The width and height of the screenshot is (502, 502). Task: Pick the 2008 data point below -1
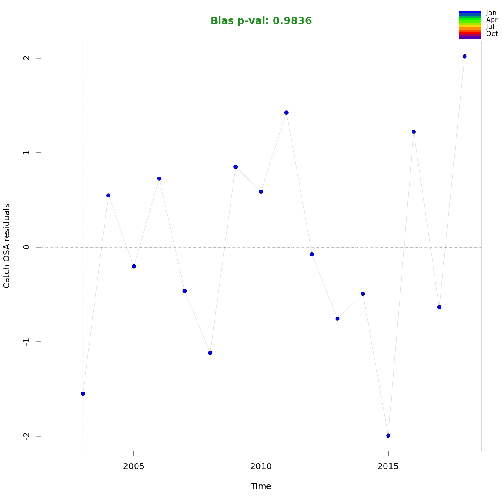(x=210, y=353)
